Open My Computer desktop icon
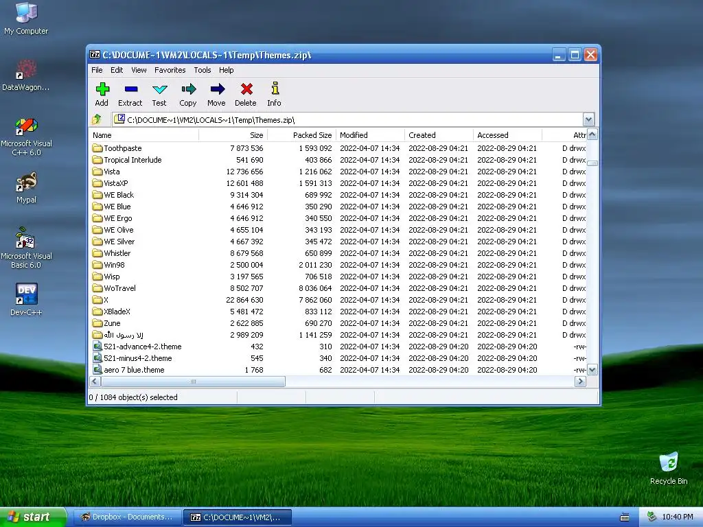703x527 pixels. click(x=26, y=18)
